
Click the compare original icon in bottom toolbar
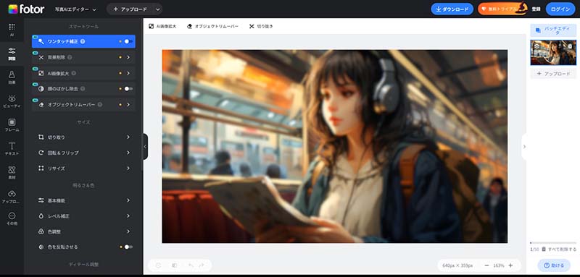click(x=175, y=265)
